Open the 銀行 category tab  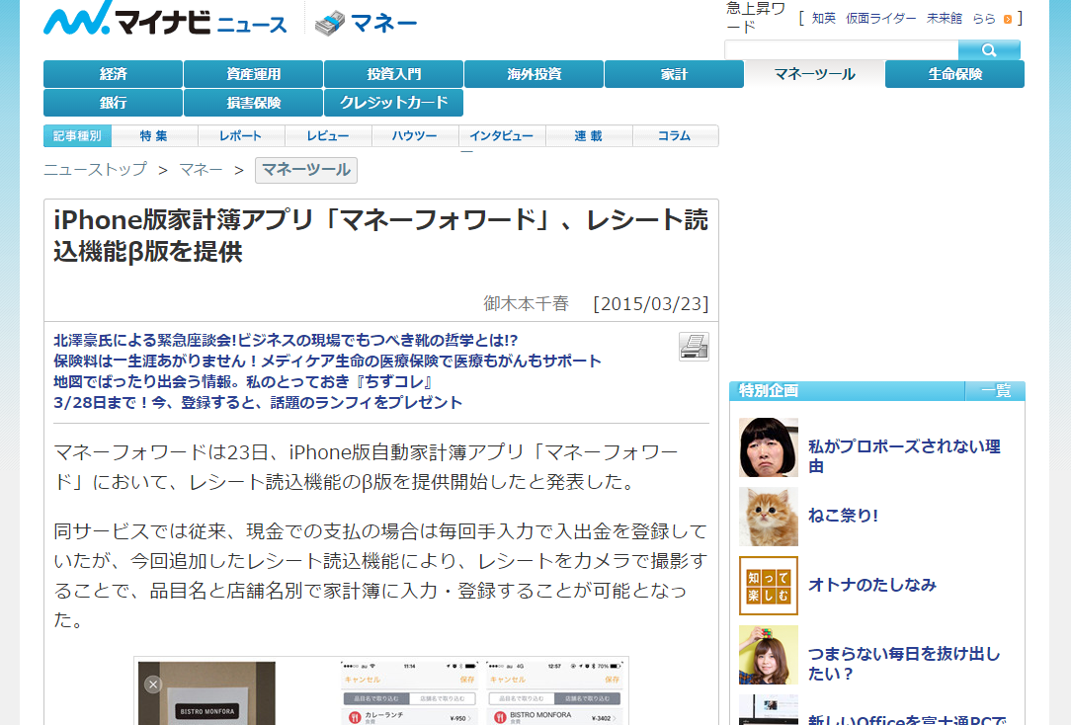(x=114, y=103)
